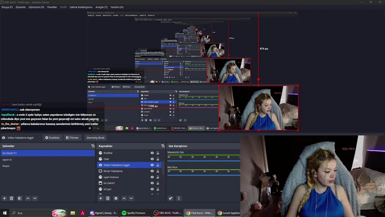Click the Kaynaklar list scrollbar
The height and width of the screenshot is (217, 385).
point(164,168)
